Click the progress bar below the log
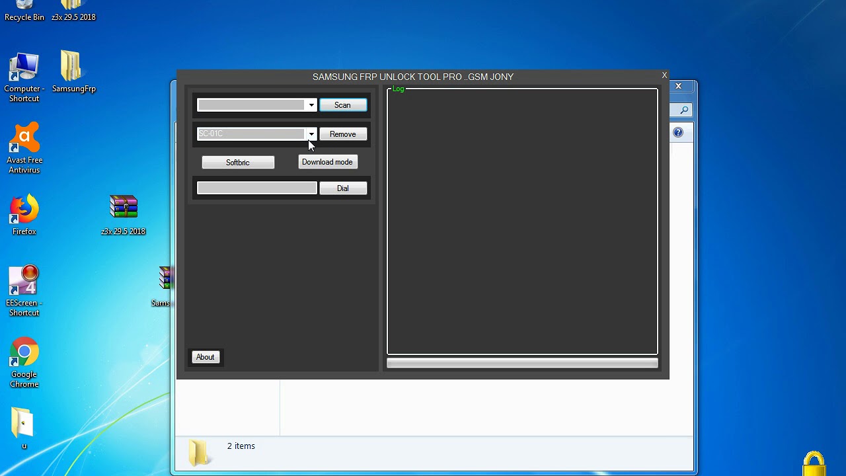This screenshot has height=476, width=846. [x=522, y=363]
